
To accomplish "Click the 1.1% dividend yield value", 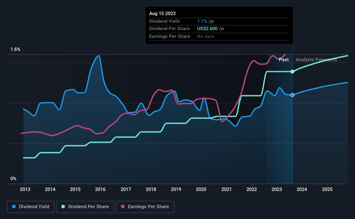I will 202,21.
